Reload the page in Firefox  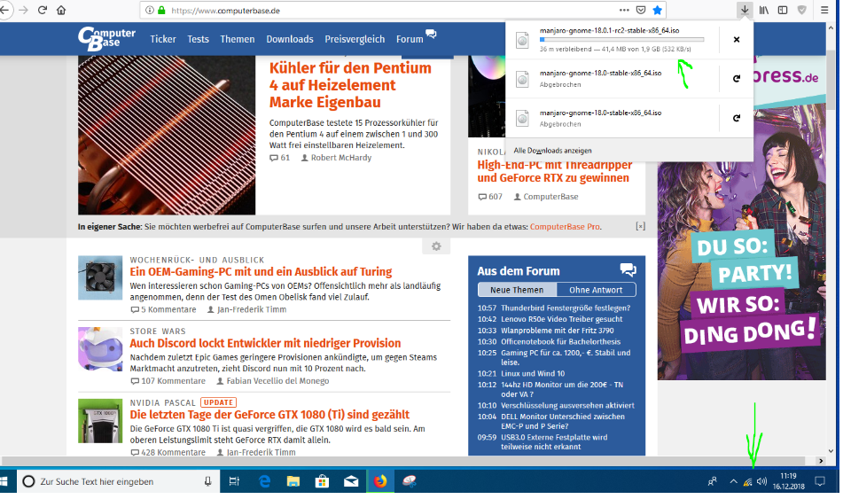(42, 11)
